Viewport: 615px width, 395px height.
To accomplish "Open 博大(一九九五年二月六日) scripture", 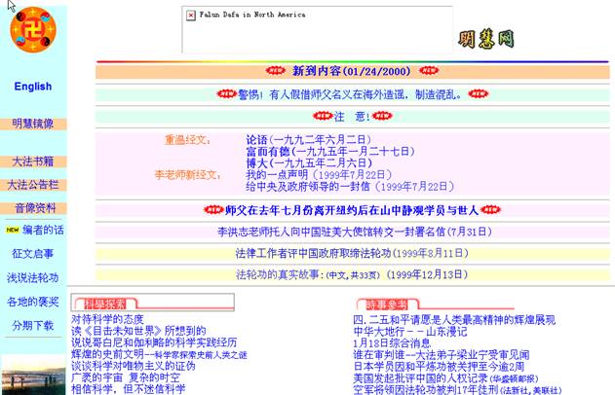I will click(309, 162).
